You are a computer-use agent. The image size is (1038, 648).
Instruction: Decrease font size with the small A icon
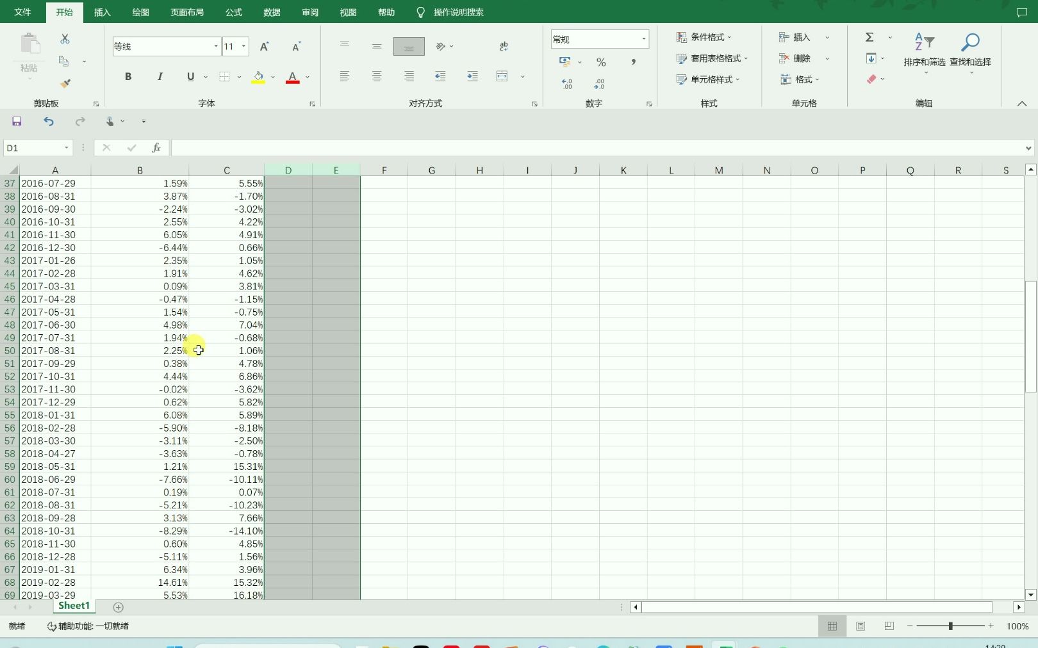coord(296,46)
